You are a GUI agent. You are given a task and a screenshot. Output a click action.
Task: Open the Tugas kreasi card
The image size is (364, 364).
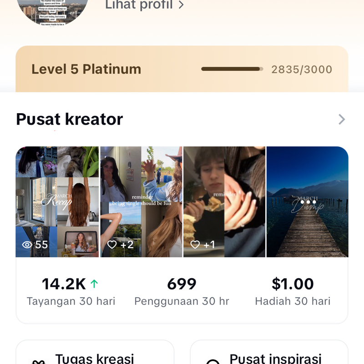[x=95, y=354]
